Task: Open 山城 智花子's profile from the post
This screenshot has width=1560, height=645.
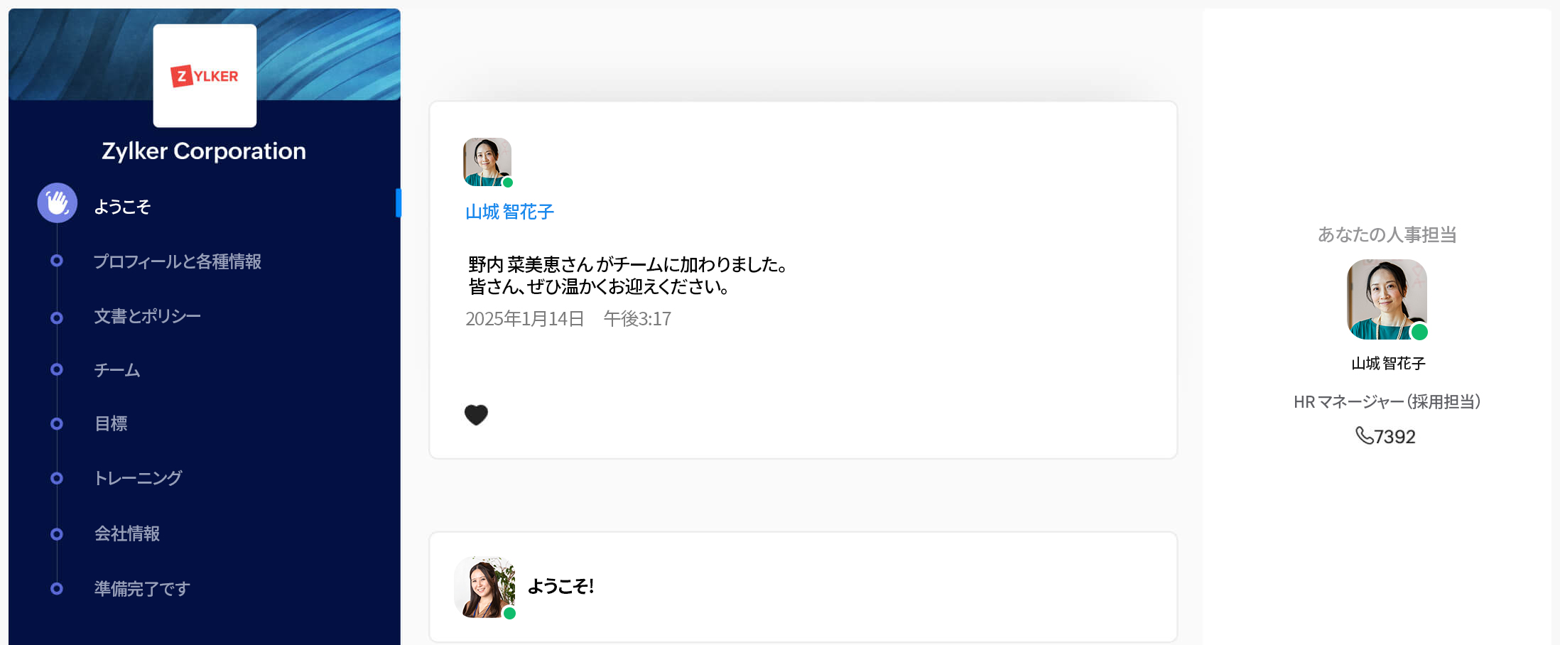Action: [x=509, y=212]
